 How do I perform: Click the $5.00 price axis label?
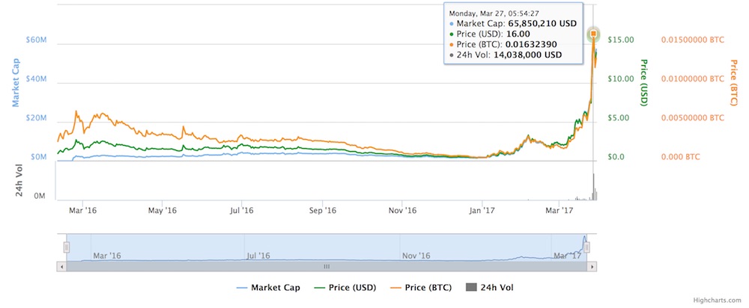(x=619, y=118)
